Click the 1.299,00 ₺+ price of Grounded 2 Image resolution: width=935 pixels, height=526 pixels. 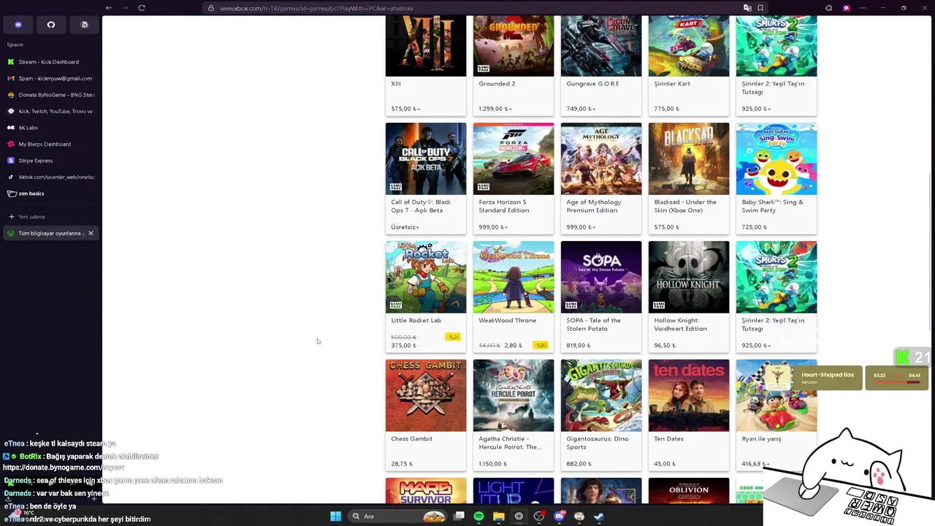tap(494, 109)
